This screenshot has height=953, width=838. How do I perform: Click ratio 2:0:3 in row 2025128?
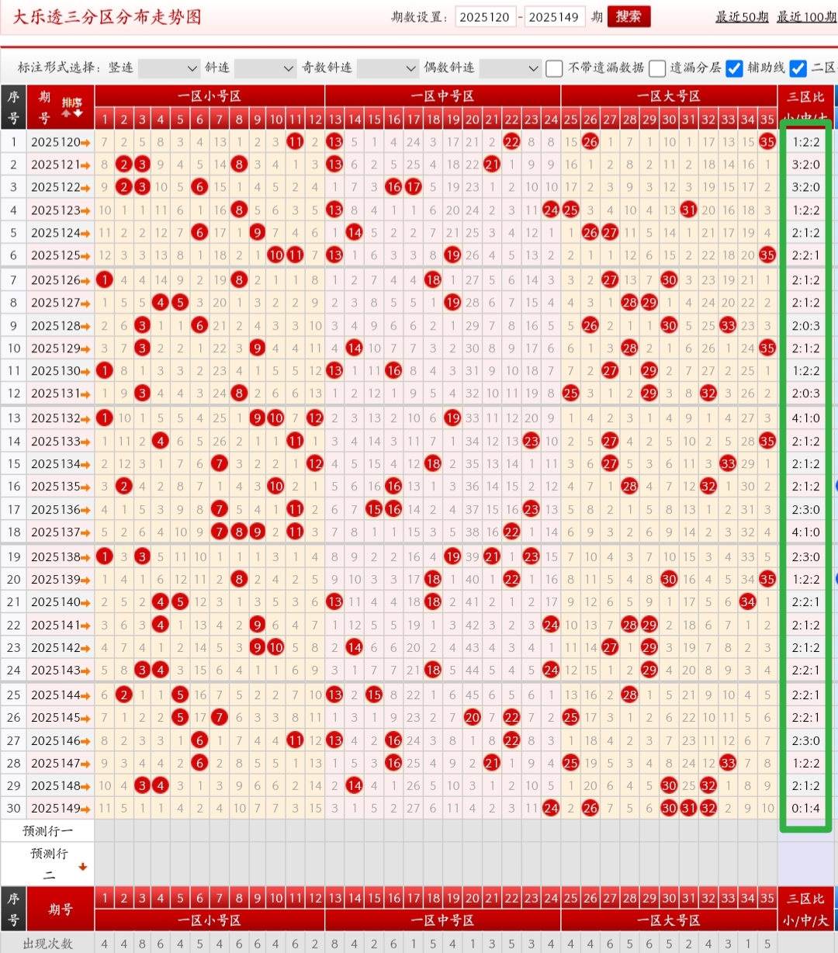pyautogui.click(x=806, y=326)
